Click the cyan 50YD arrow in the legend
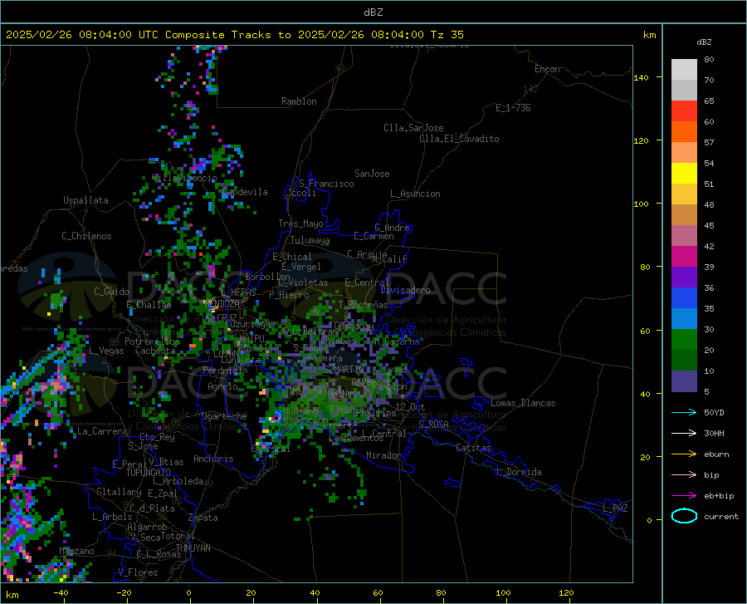 tap(684, 412)
